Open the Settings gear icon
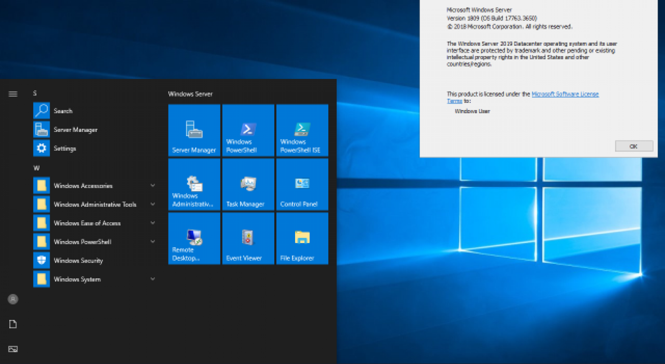 (42, 148)
